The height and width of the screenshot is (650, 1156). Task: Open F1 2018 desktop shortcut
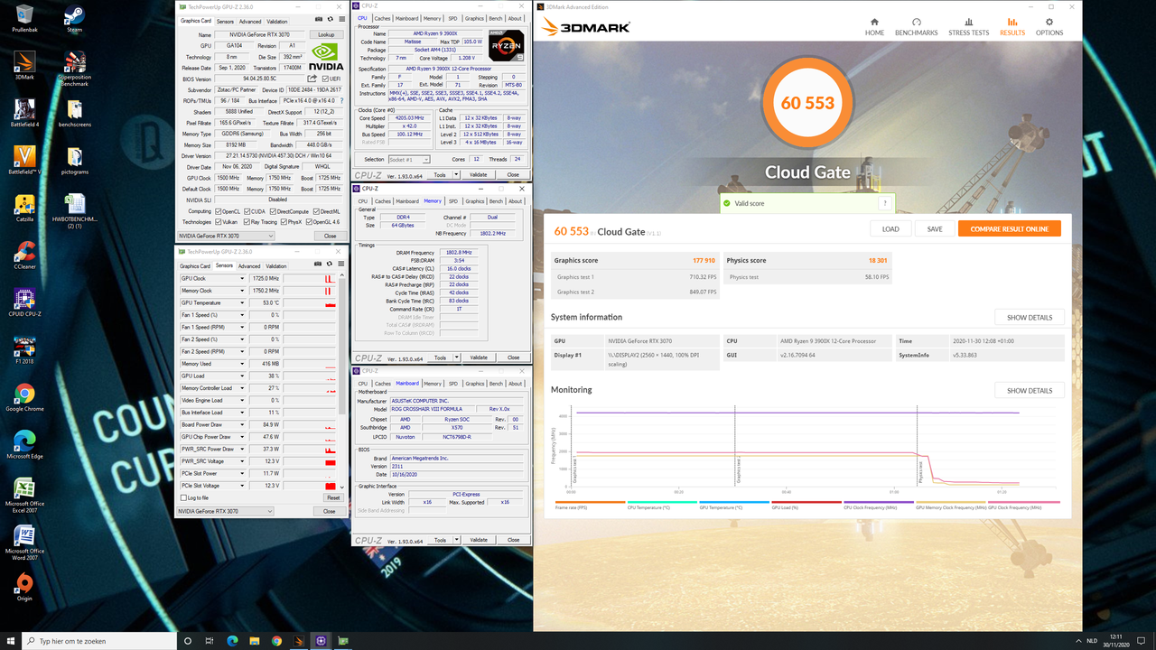pyautogui.click(x=24, y=348)
